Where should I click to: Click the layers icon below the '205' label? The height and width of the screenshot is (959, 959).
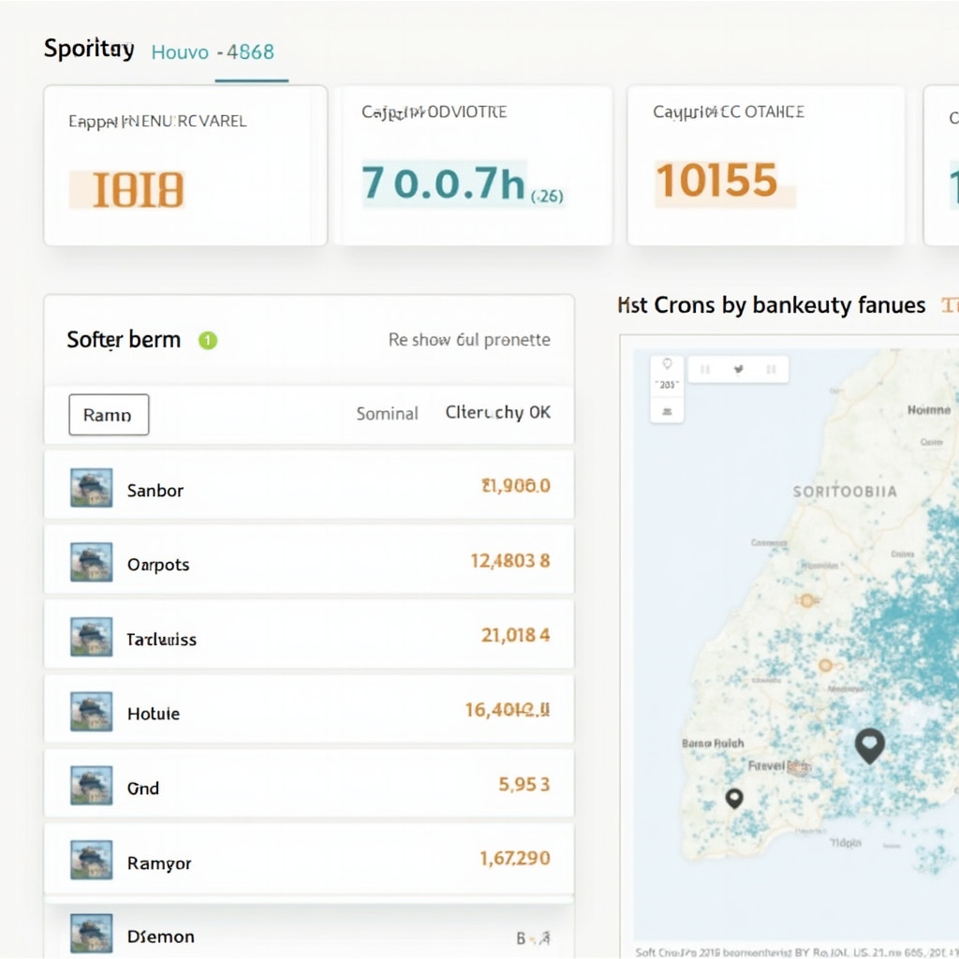(667, 410)
